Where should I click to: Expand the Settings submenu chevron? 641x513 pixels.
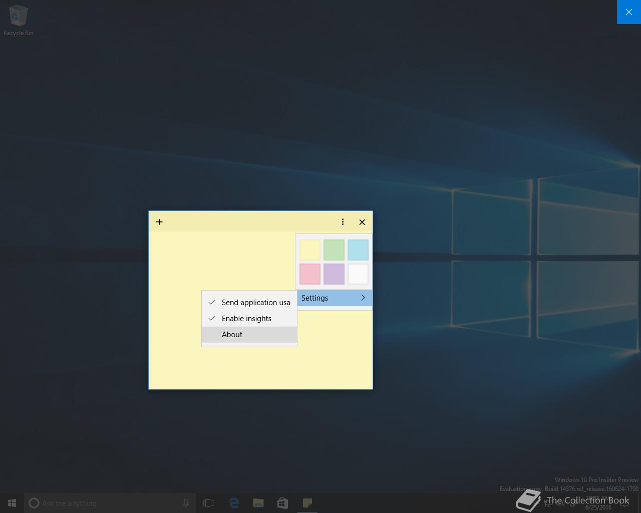point(363,298)
